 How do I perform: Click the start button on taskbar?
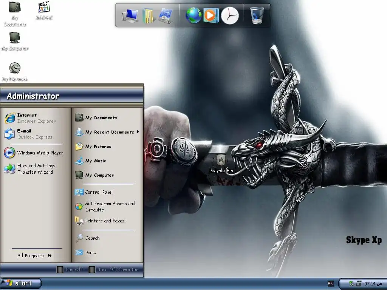click(x=21, y=283)
